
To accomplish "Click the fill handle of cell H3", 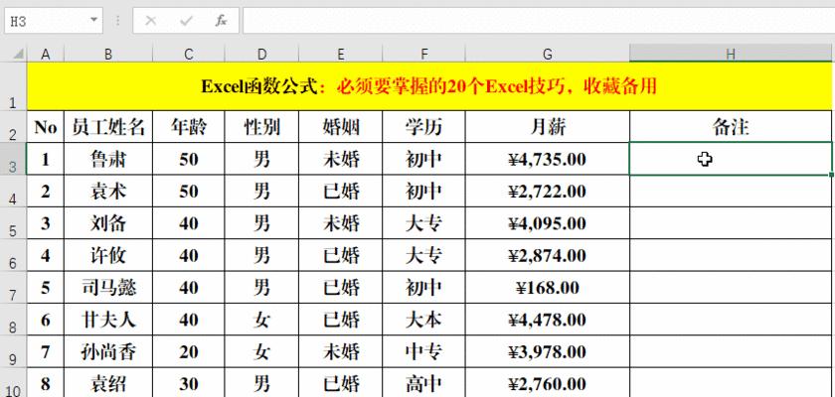I will point(831,175).
